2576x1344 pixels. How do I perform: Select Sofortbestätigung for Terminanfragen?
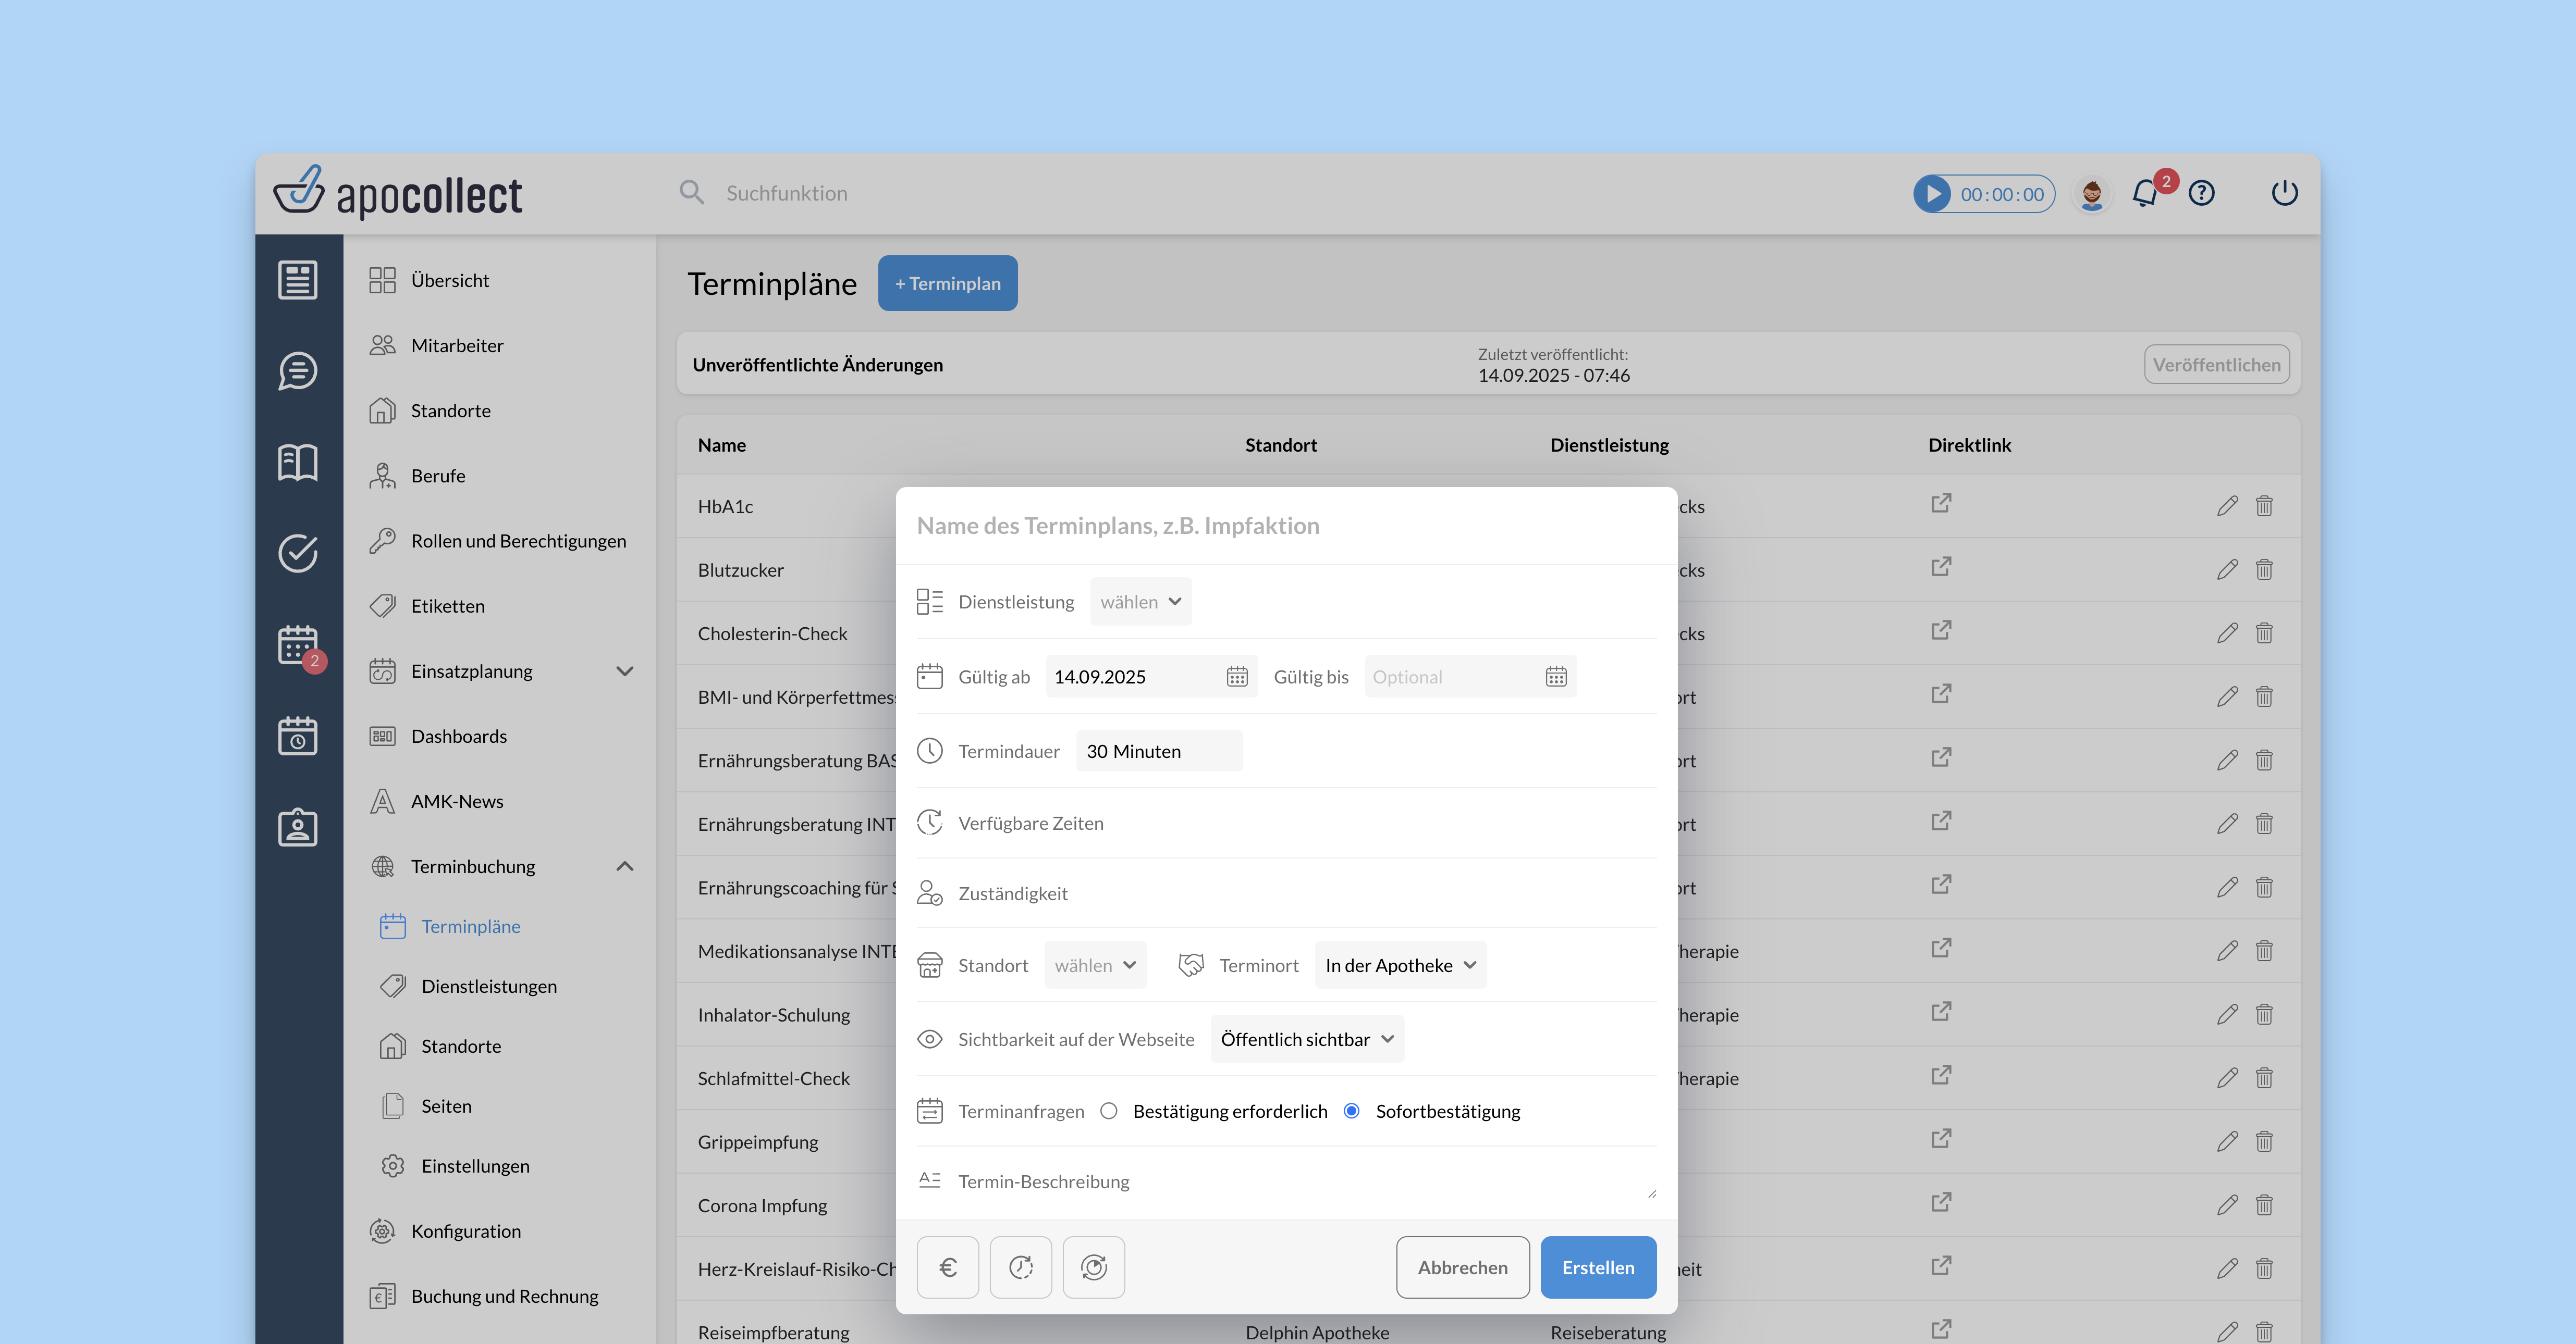[x=1352, y=1110]
